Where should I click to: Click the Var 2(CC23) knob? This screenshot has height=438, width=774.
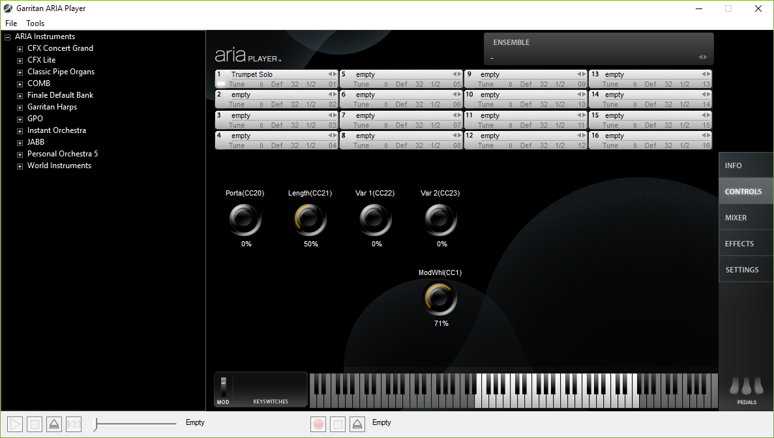coord(441,220)
